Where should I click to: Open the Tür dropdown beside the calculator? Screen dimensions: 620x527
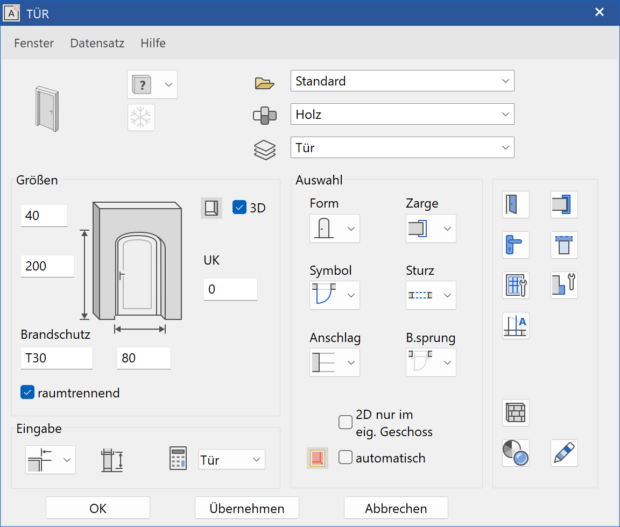[x=232, y=459]
